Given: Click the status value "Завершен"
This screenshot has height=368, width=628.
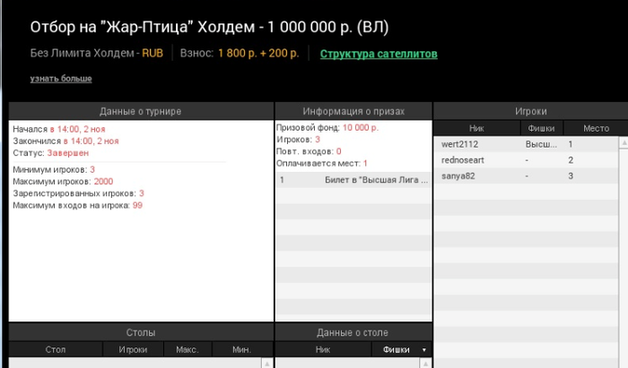Looking at the screenshot, I should click(x=68, y=153).
